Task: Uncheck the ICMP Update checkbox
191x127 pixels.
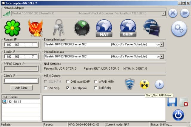Action: (x=68, y=88)
